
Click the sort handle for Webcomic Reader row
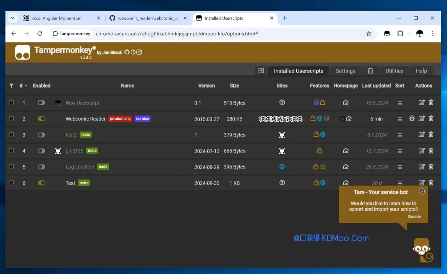pos(400,119)
